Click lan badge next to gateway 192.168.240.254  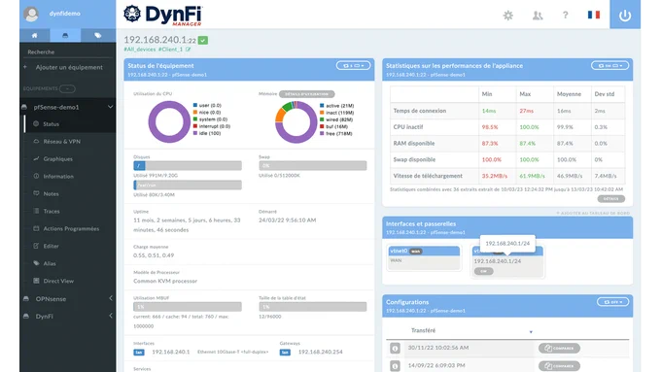[285, 353]
